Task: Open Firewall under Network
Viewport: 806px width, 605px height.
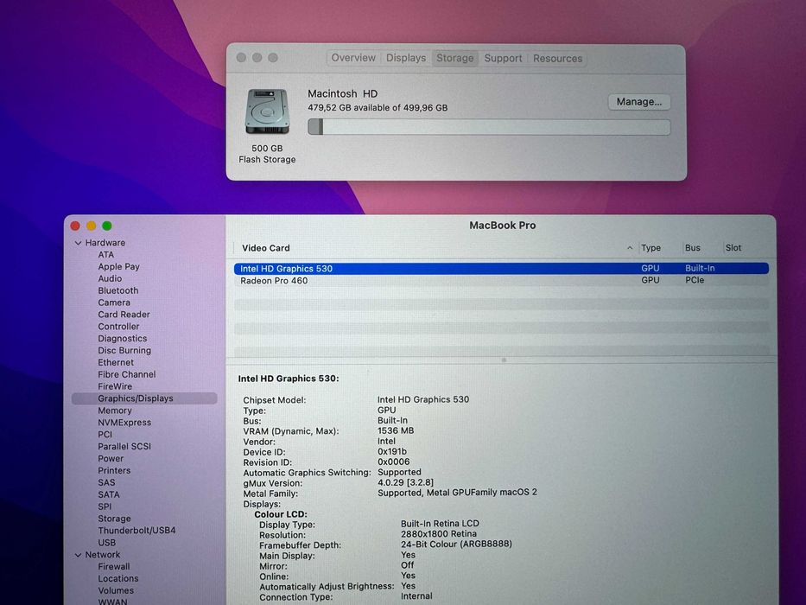Action: (114, 566)
